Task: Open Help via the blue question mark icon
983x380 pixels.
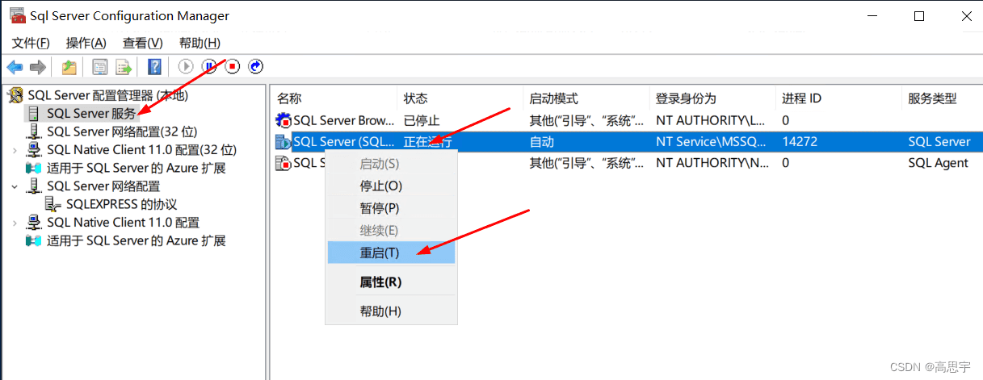Action: point(154,67)
